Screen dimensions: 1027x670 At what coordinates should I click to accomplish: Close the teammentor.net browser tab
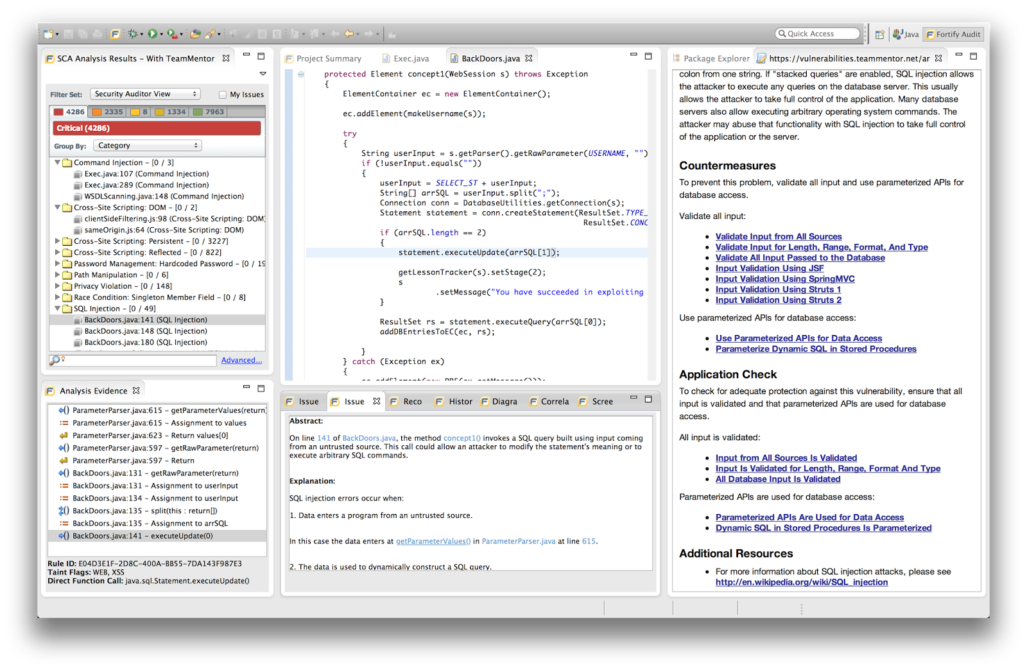pyautogui.click(x=938, y=58)
